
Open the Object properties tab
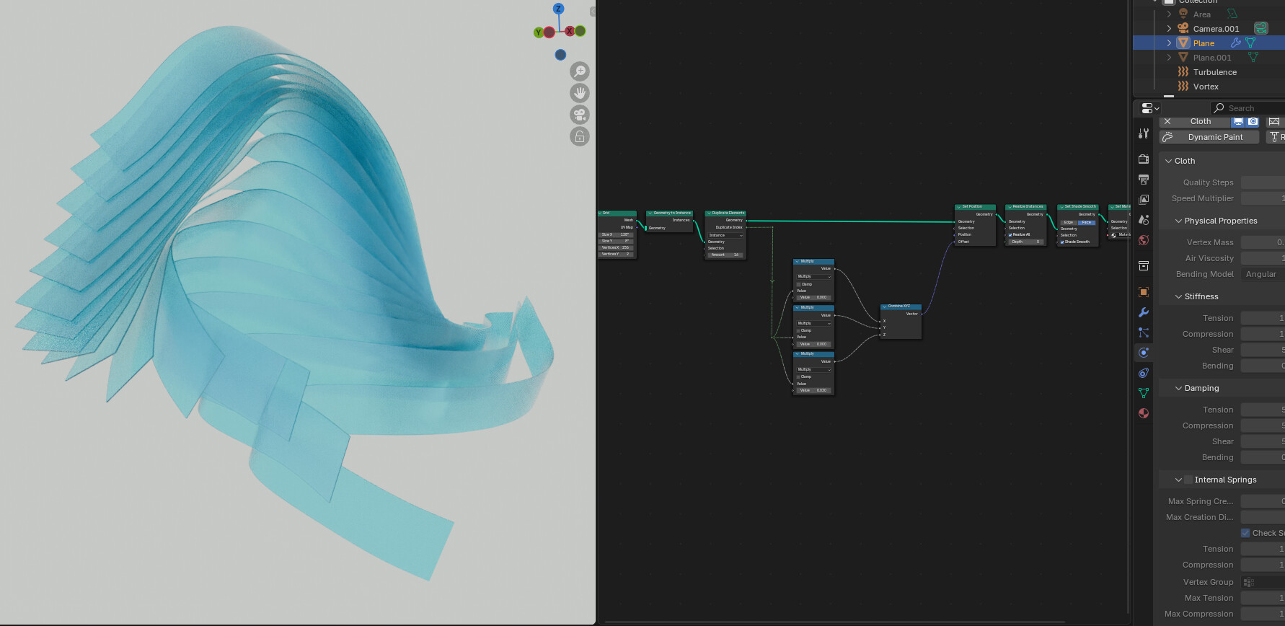[x=1144, y=292]
